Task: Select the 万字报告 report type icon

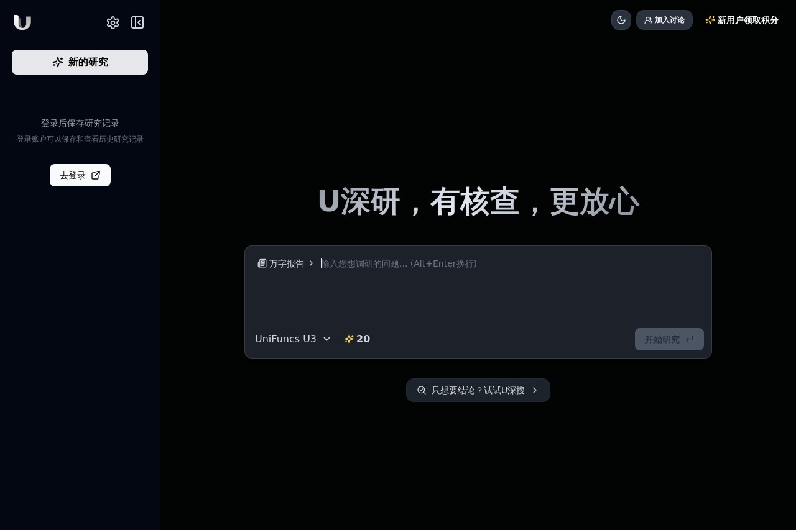Action: pos(262,263)
